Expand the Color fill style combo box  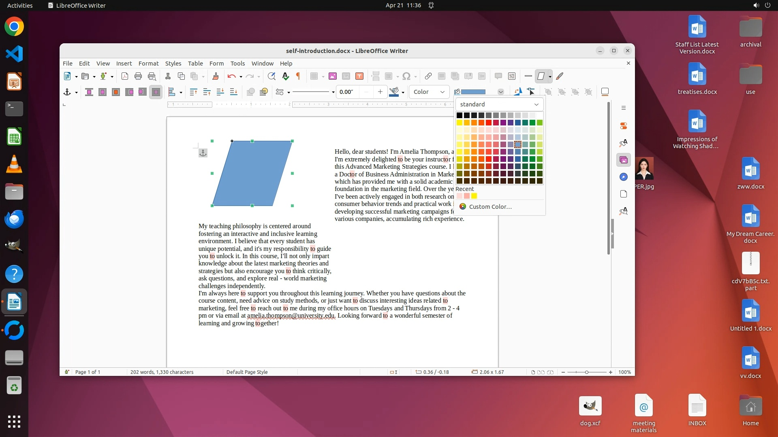(429, 92)
